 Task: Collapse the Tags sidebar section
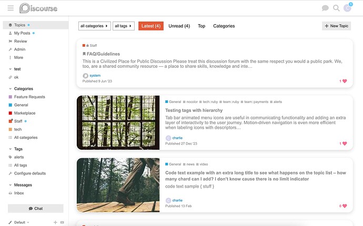pos(10,149)
